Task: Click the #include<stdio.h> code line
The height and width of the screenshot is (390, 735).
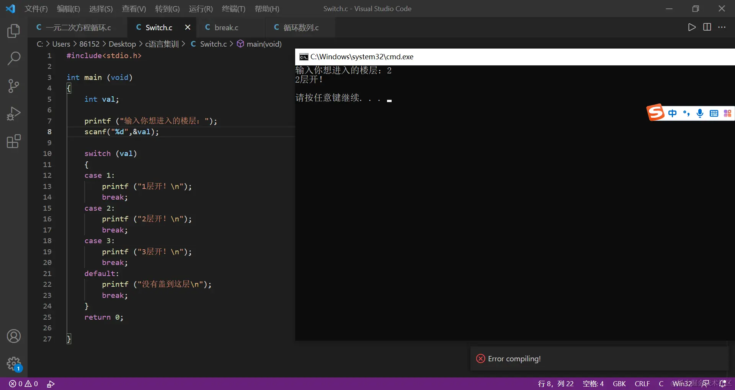Action: coord(104,56)
